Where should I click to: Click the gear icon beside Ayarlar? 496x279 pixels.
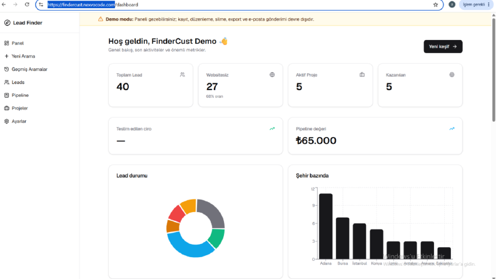click(x=7, y=121)
